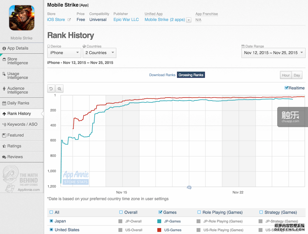The height and width of the screenshot is (234, 308).
Task: Toggle the Realtime checkbox
Action: (x=286, y=88)
